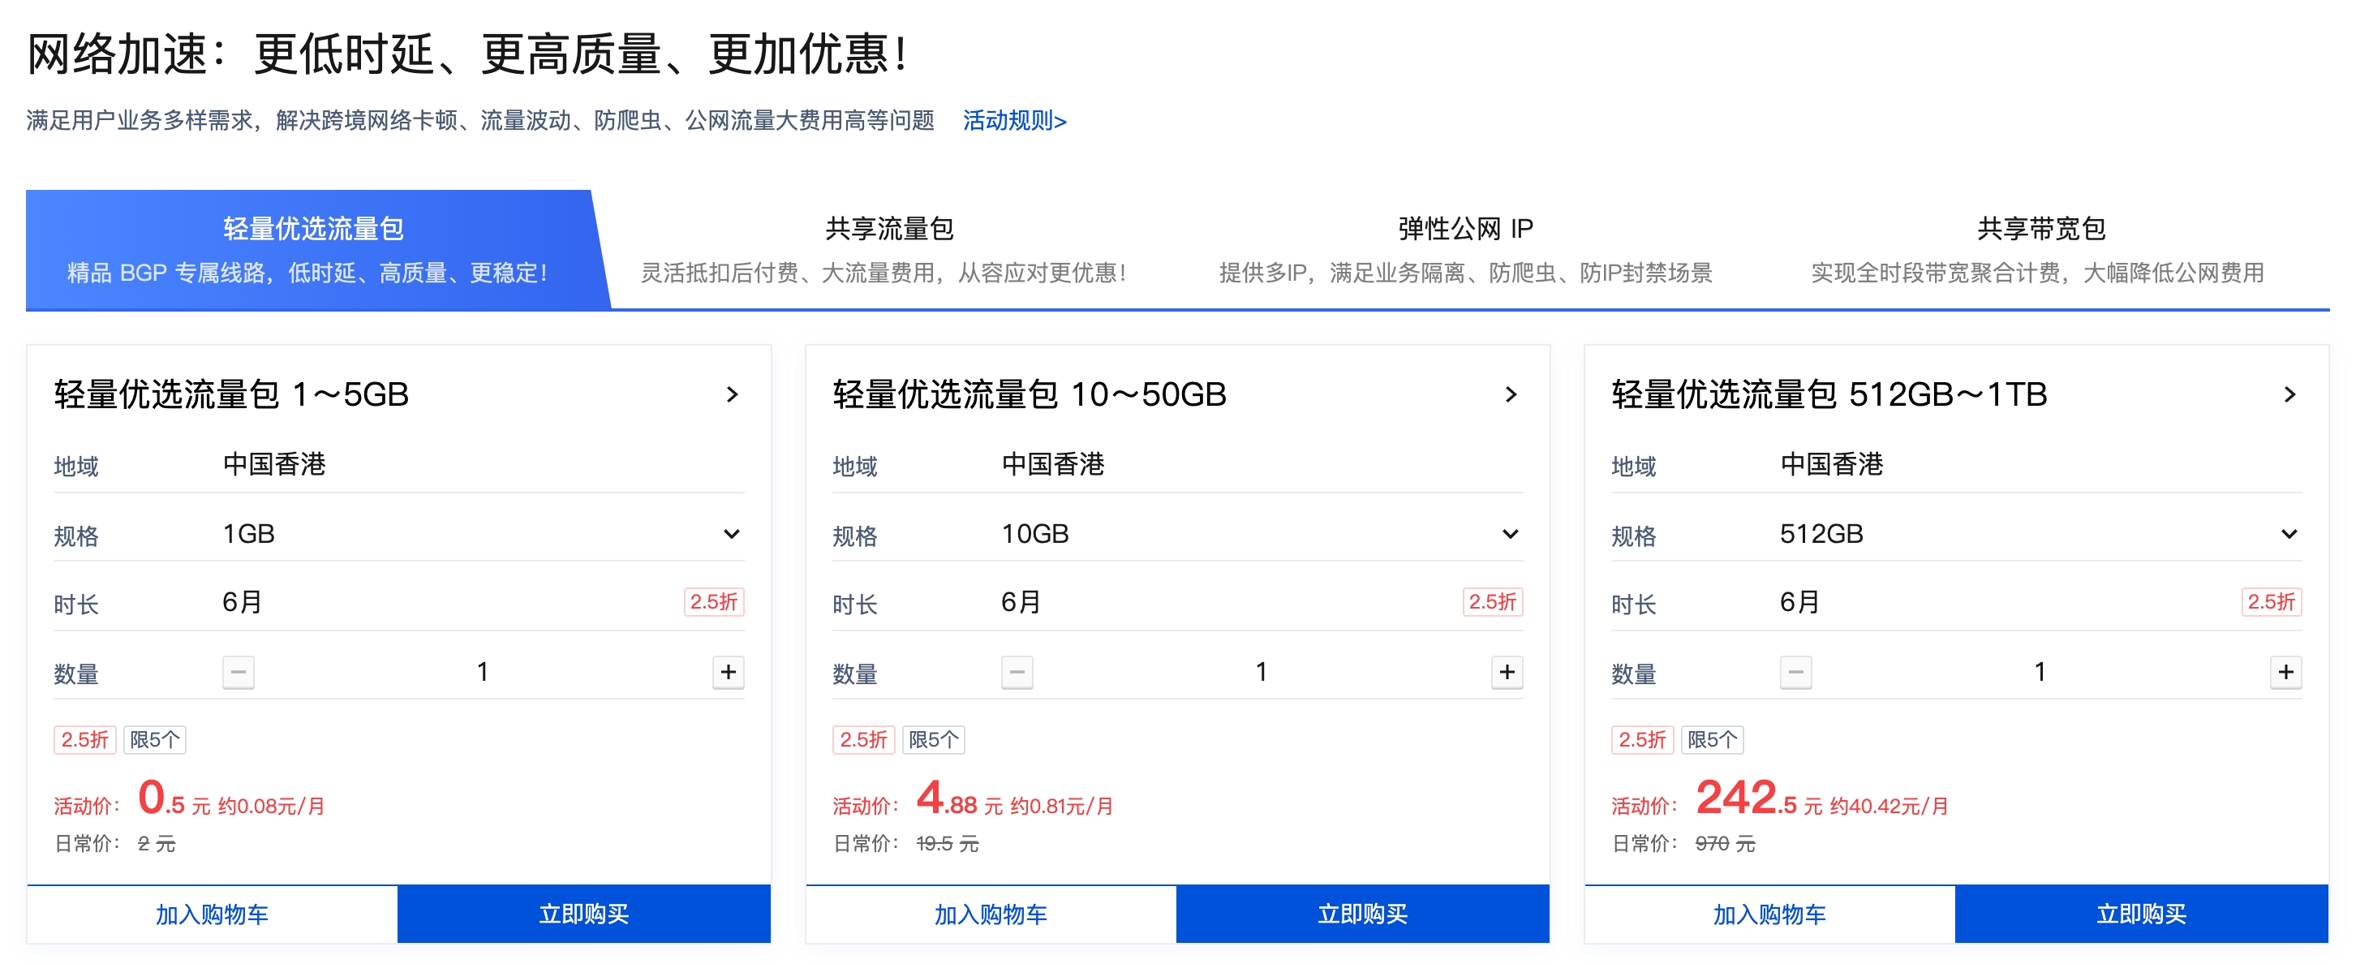
Task: Expand the 1GB specification dropdown
Action: (731, 533)
